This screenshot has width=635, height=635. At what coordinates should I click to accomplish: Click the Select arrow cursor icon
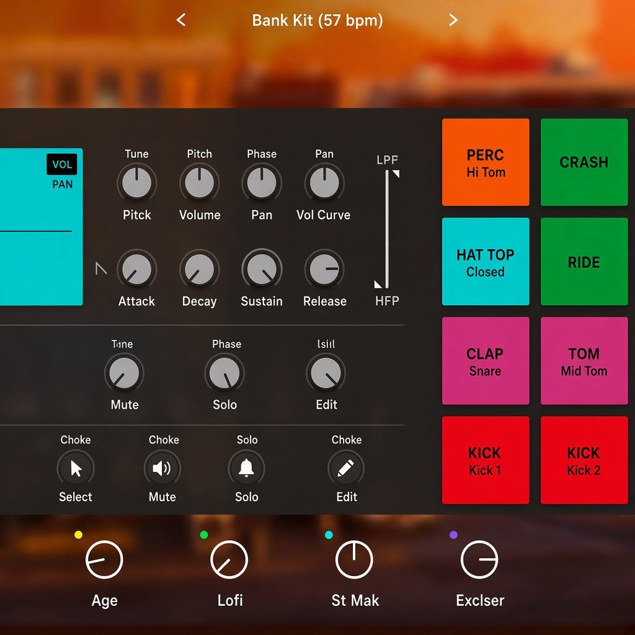point(76,469)
